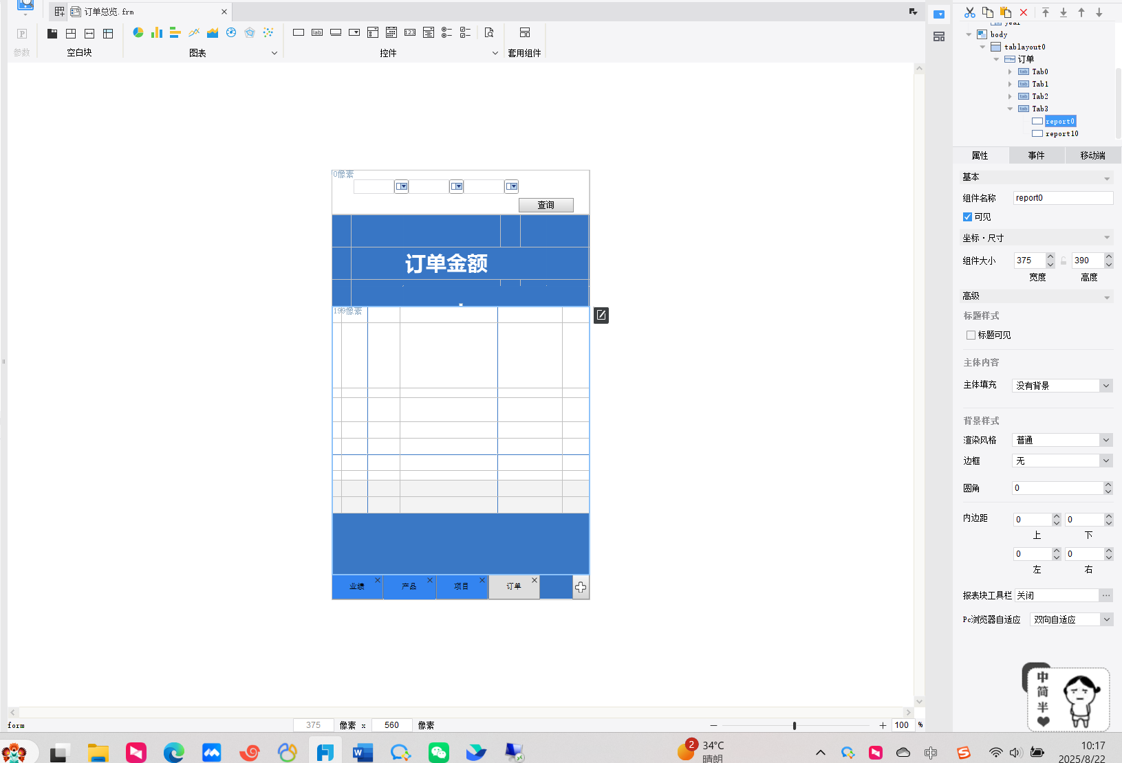Click the 圆角 radius input field
The height and width of the screenshot is (763, 1122).
pos(1058,488)
